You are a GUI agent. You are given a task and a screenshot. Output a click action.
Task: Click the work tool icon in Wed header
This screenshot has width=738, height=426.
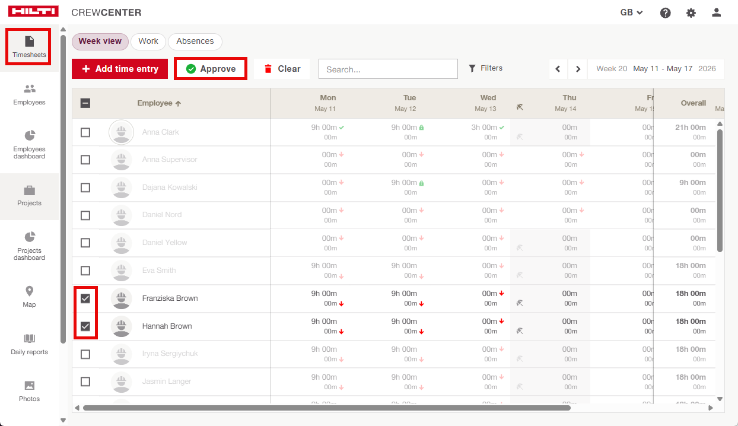coord(520,107)
